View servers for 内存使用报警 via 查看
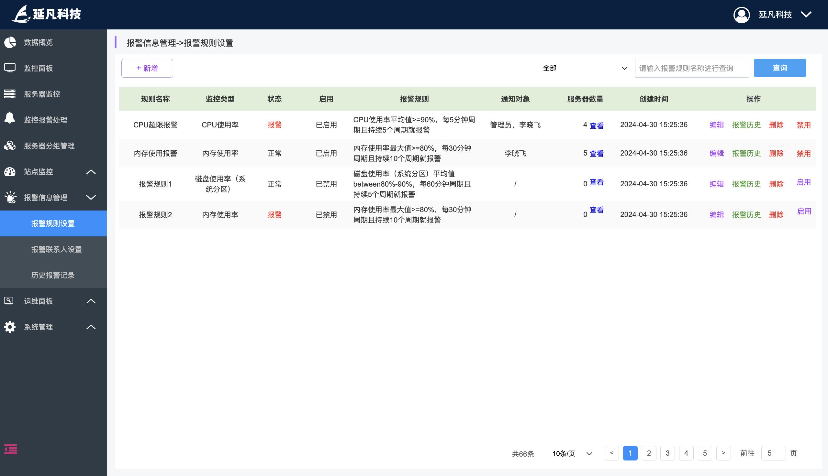828x476 pixels. [596, 153]
